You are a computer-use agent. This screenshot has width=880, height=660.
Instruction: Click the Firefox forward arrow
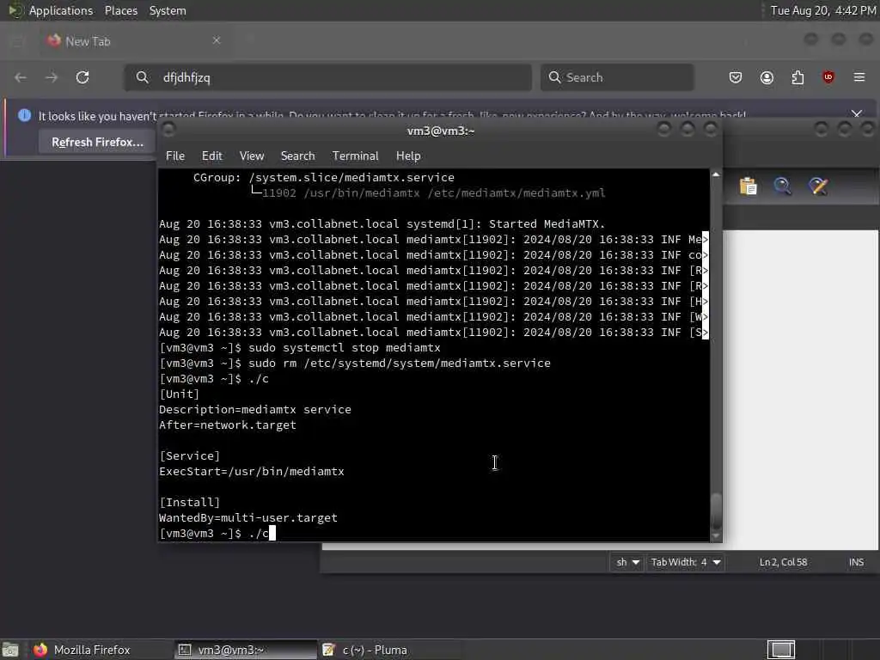coord(52,77)
